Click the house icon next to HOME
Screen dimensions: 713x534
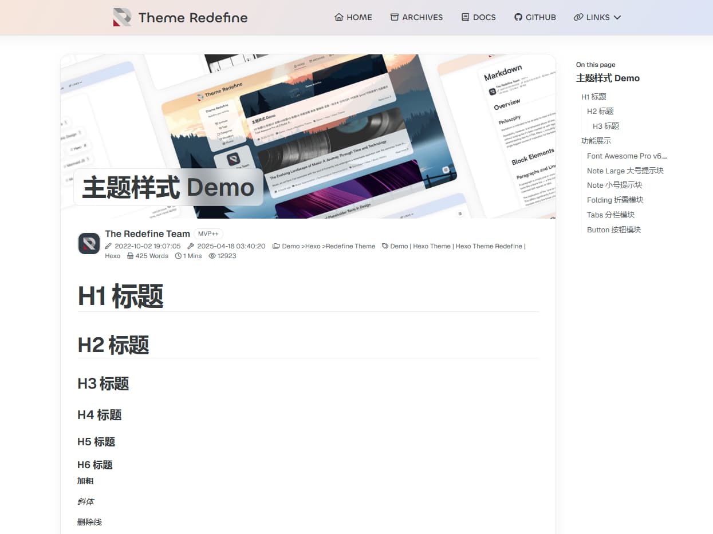click(x=338, y=17)
